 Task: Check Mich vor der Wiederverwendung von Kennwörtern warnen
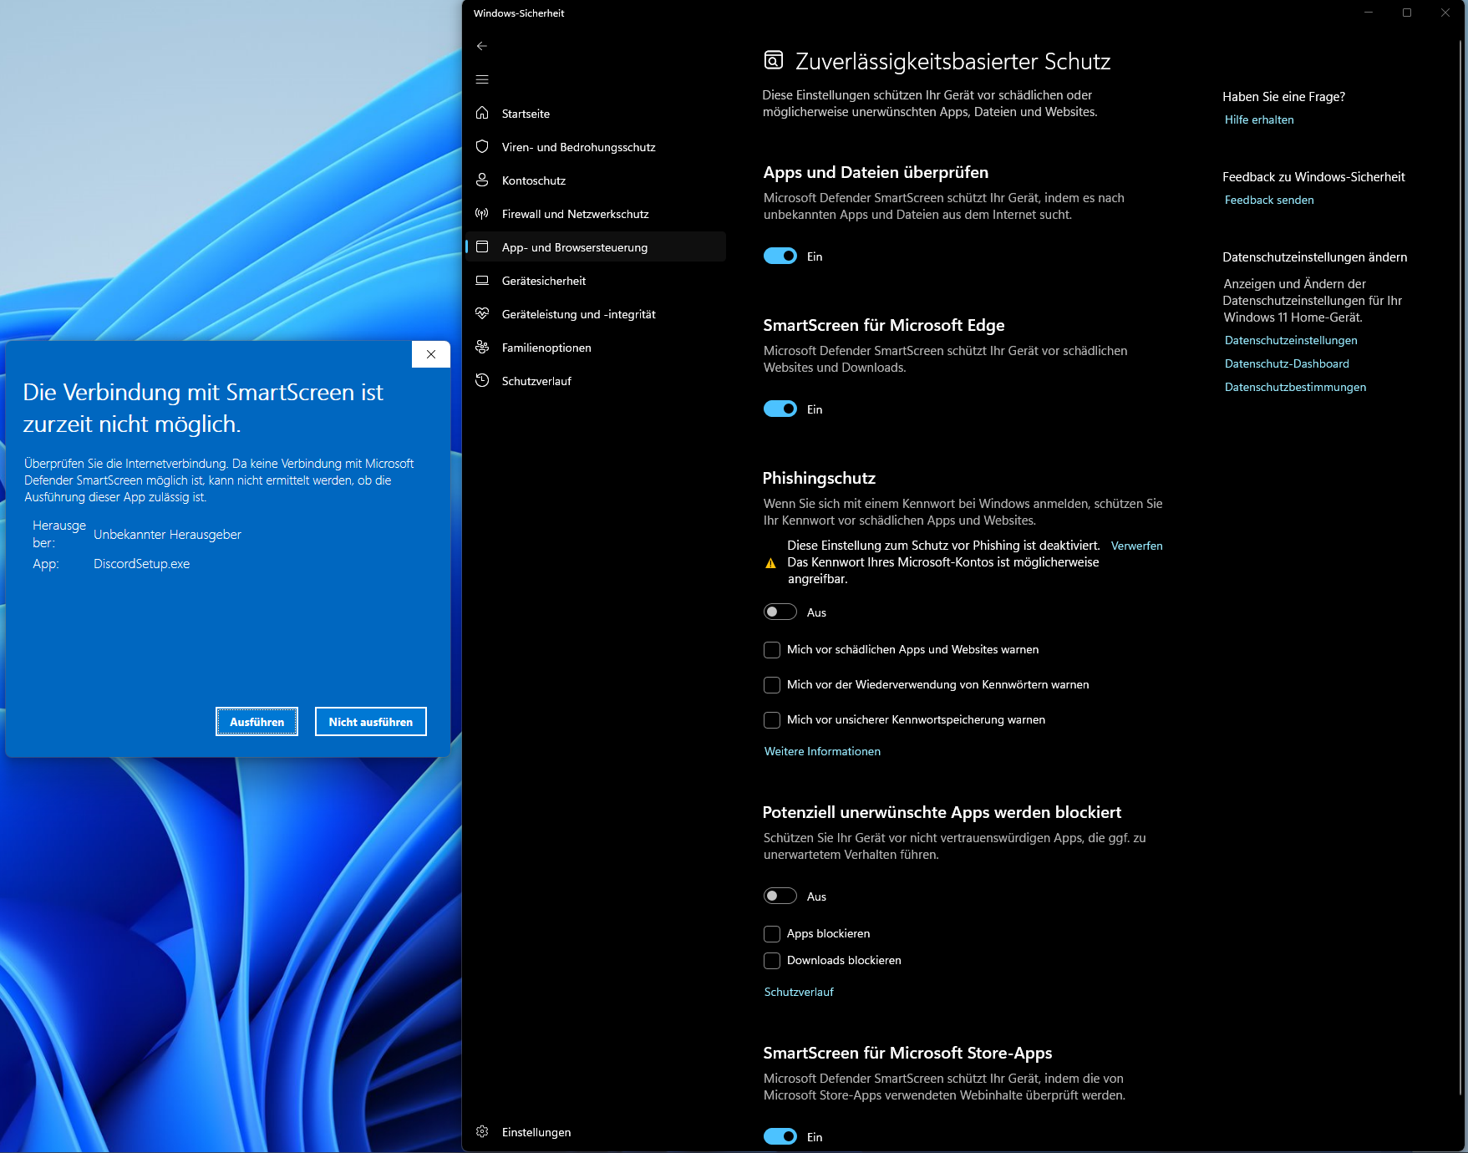(x=772, y=684)
